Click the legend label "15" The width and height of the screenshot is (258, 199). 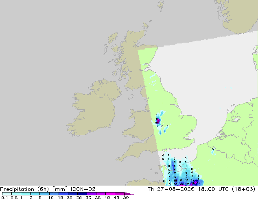[x=60, y=197]
